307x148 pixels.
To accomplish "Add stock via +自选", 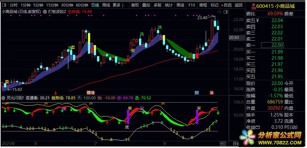I will pos(226,5).
